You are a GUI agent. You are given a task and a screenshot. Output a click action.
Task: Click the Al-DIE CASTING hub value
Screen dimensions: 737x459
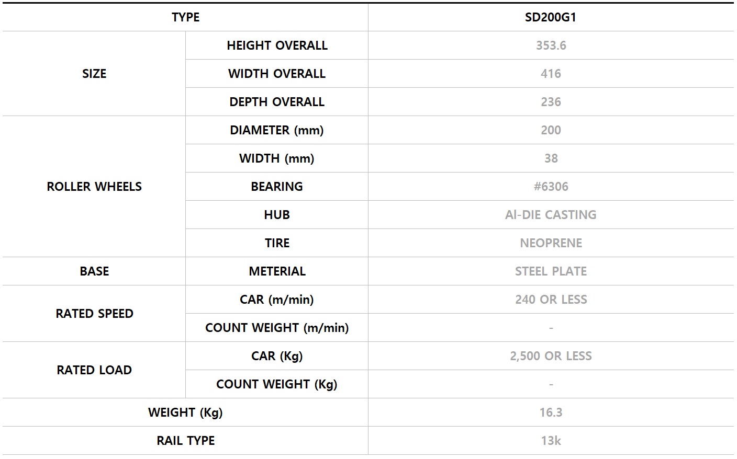[551, 215]
